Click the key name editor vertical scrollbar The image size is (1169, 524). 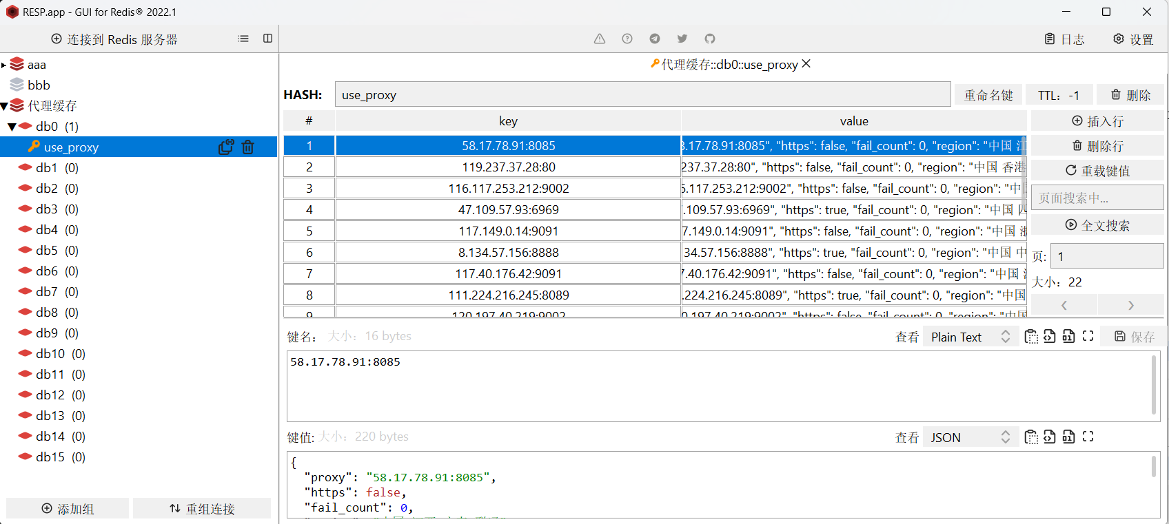1155,384
